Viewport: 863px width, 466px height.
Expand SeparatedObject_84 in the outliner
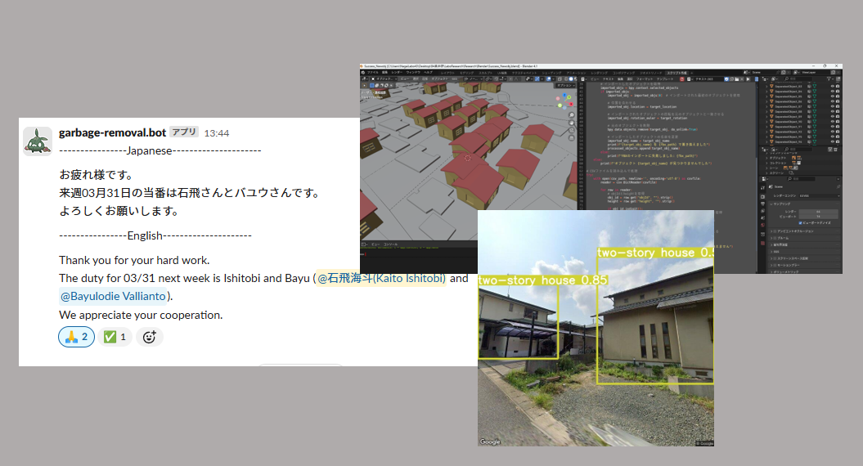pyautogui.click(x=768, y=92)
